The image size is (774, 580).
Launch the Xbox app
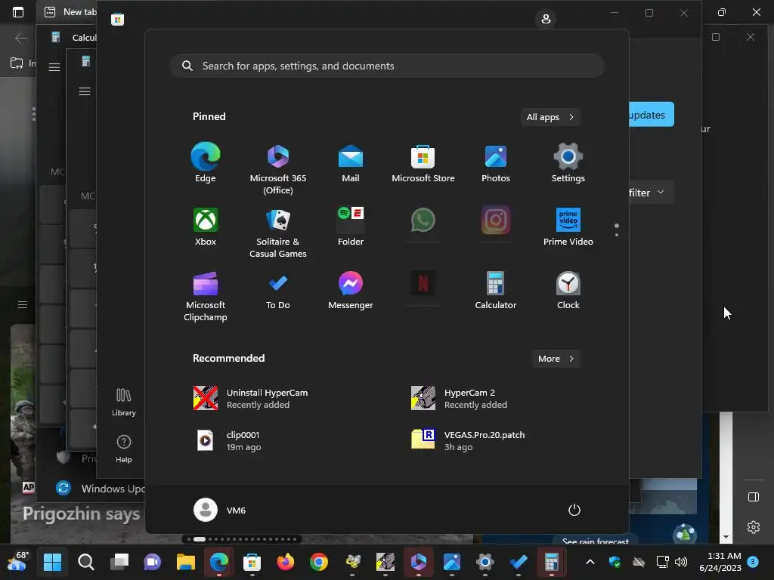point(206,227)
